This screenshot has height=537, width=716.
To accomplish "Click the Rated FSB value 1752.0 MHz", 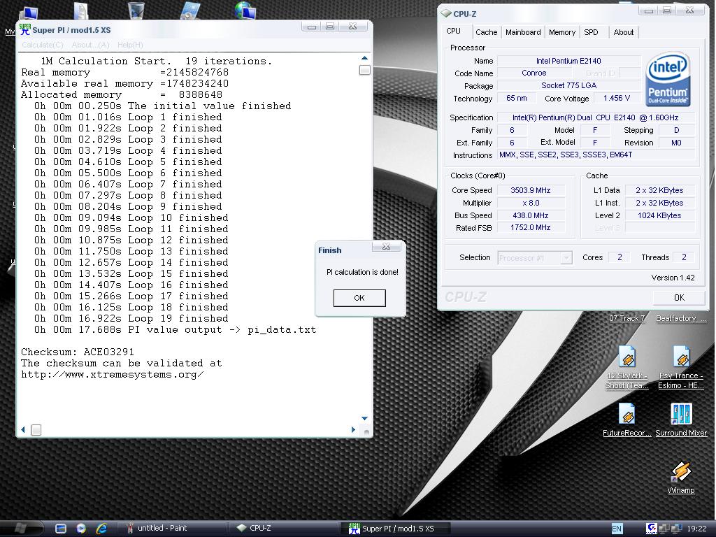I will pos(531,227).
